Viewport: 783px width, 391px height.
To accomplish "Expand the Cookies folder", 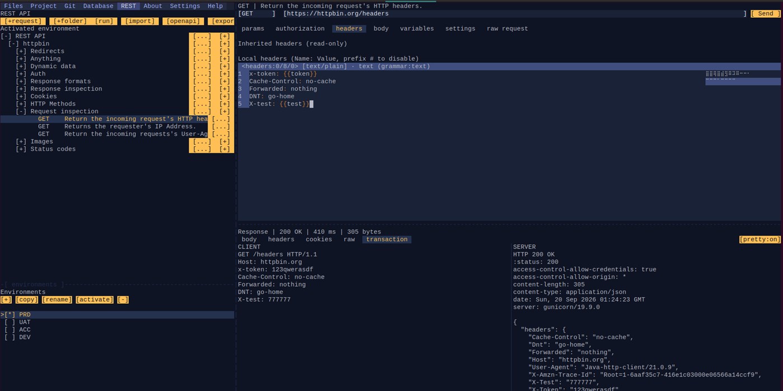I will click(21, 97).
